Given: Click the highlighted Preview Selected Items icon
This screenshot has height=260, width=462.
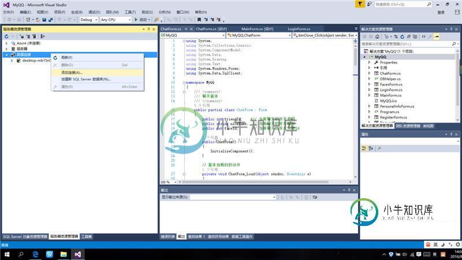Looking at the screenshot, I should (437, 36).
